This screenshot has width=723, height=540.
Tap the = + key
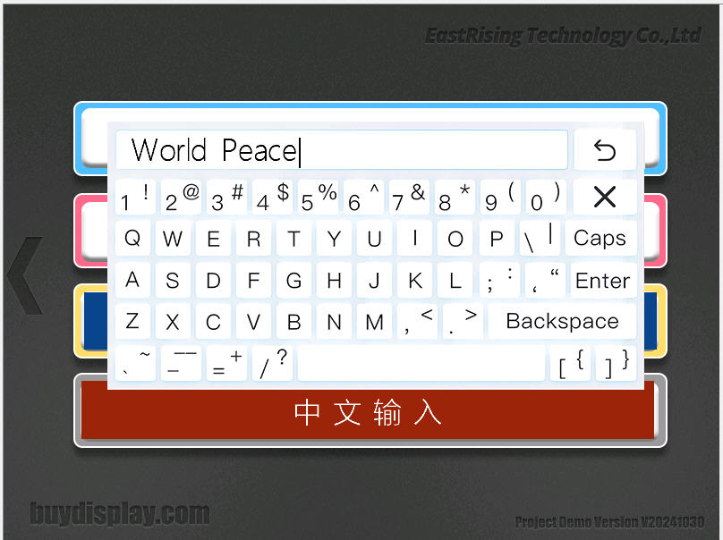(227, 364)
